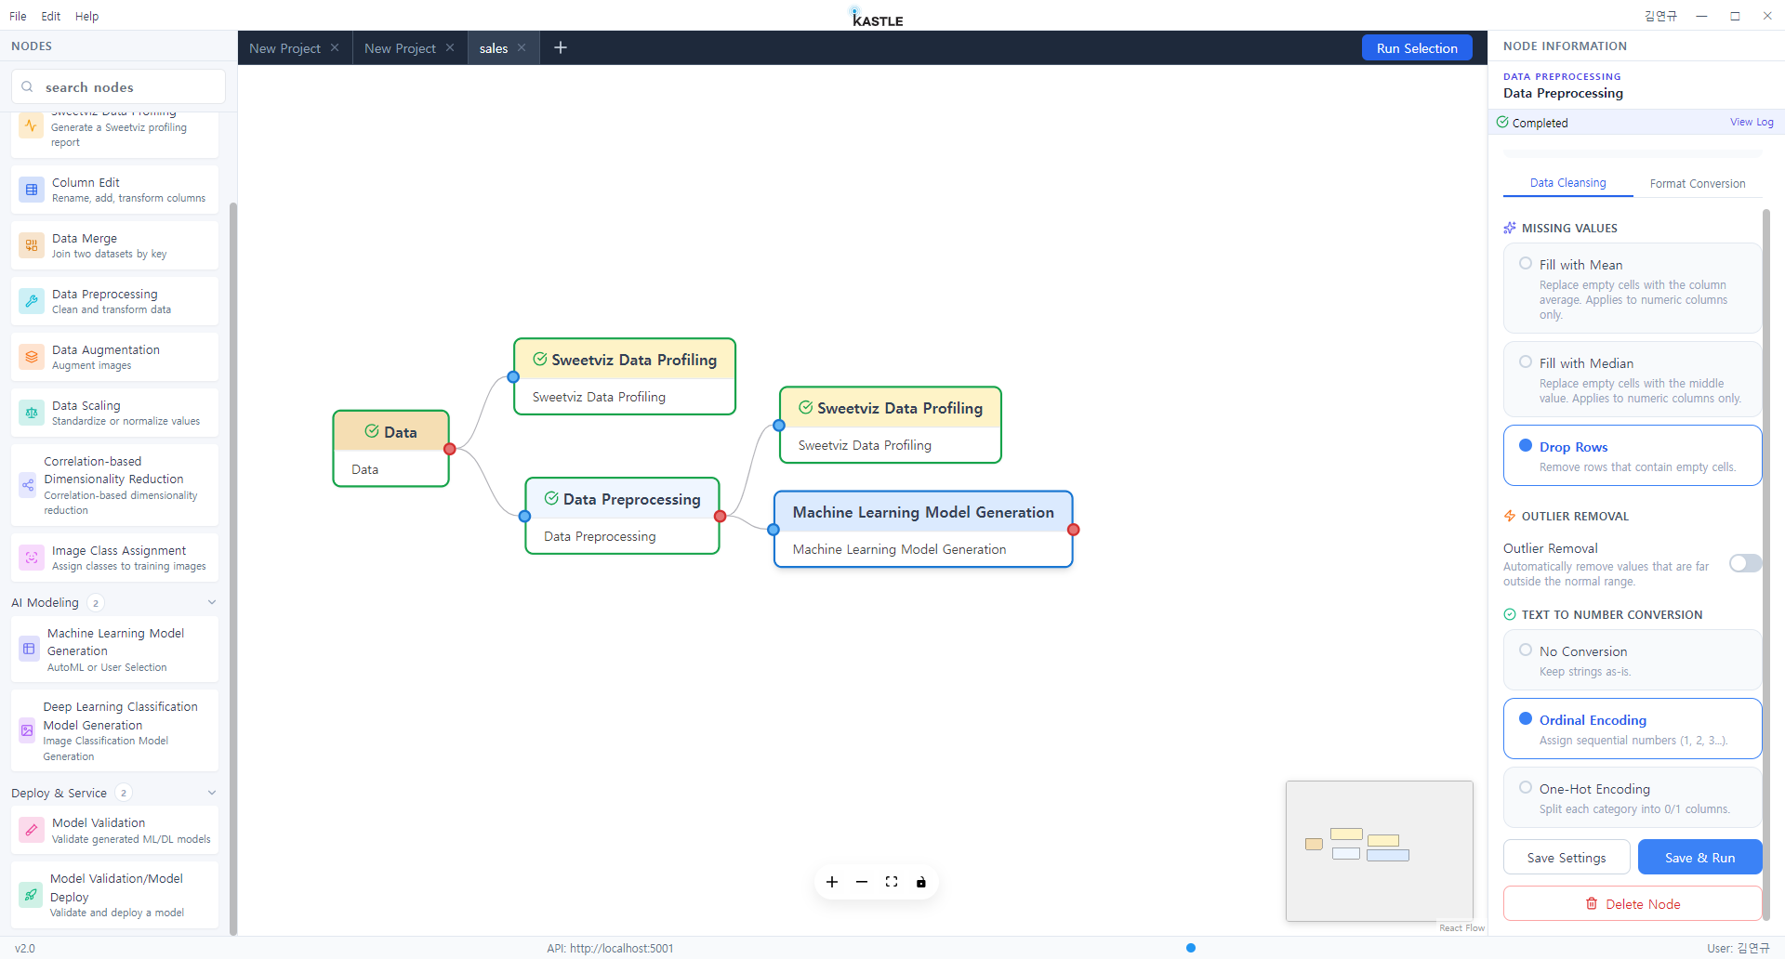1785x959 pixels.
Task: Open the File menu
Action: pyautogui.click(x=18, y=16)
